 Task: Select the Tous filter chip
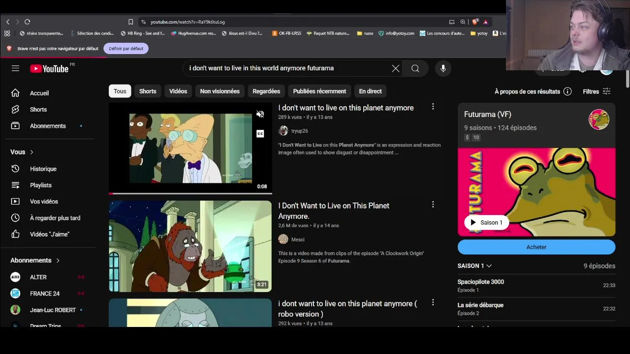click(120, 91)
